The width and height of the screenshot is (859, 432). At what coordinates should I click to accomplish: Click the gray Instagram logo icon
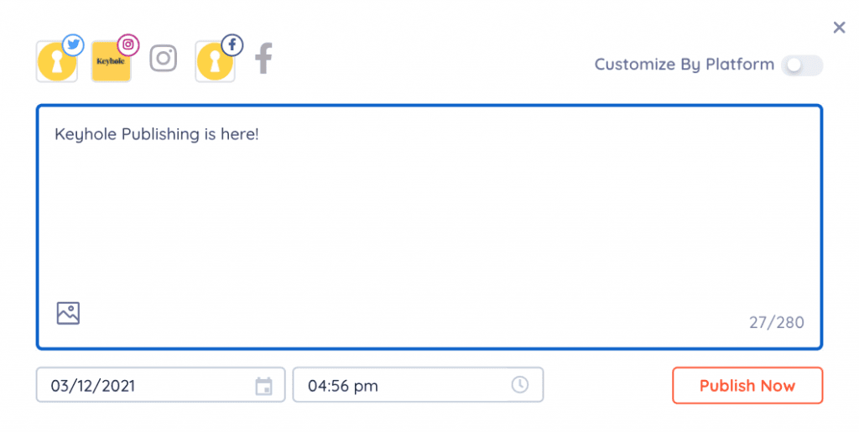click(164, 58)
